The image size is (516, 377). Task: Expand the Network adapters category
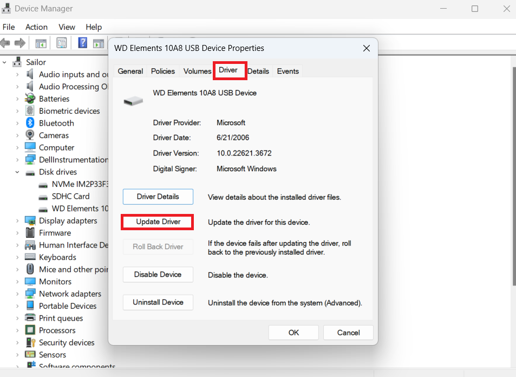click(x=17, y=294)
